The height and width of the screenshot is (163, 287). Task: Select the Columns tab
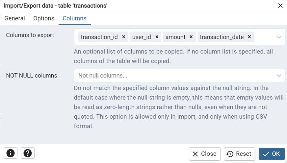point(74,18)
